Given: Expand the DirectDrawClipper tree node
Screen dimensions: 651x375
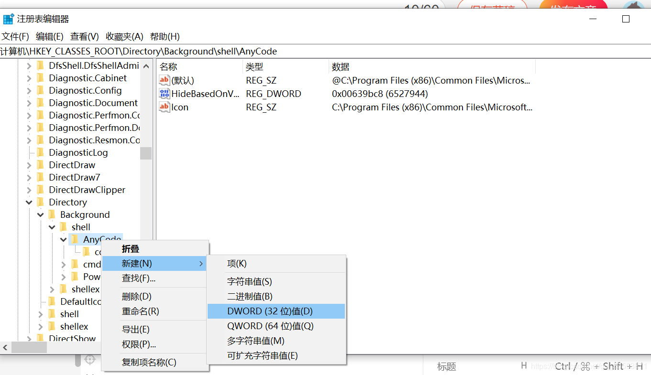Looking at the screenshot, I should pyautogui.click(x=29, y=190).
